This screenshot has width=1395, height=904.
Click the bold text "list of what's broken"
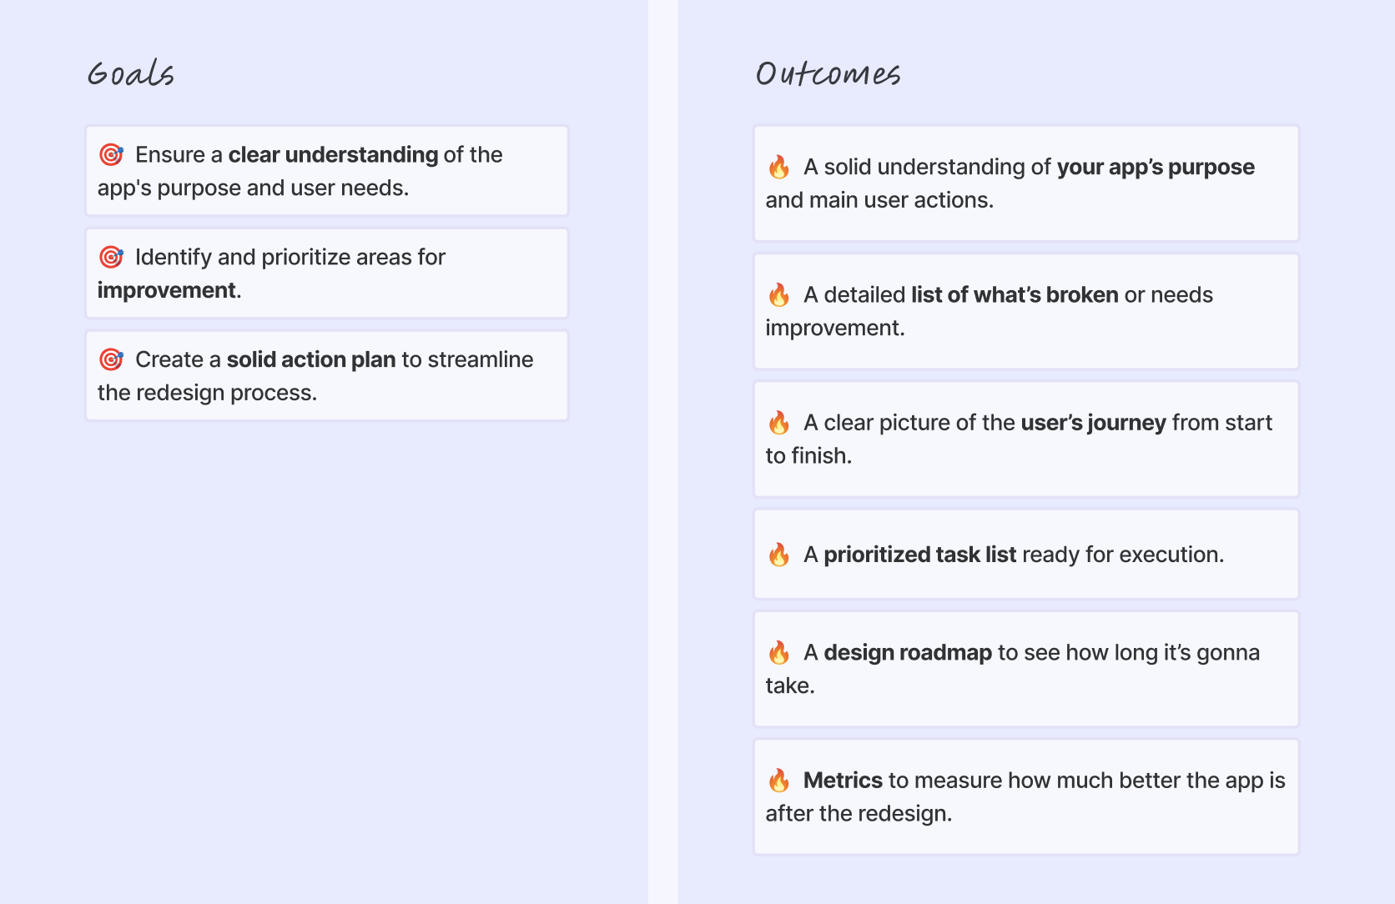coord(1015,294)
